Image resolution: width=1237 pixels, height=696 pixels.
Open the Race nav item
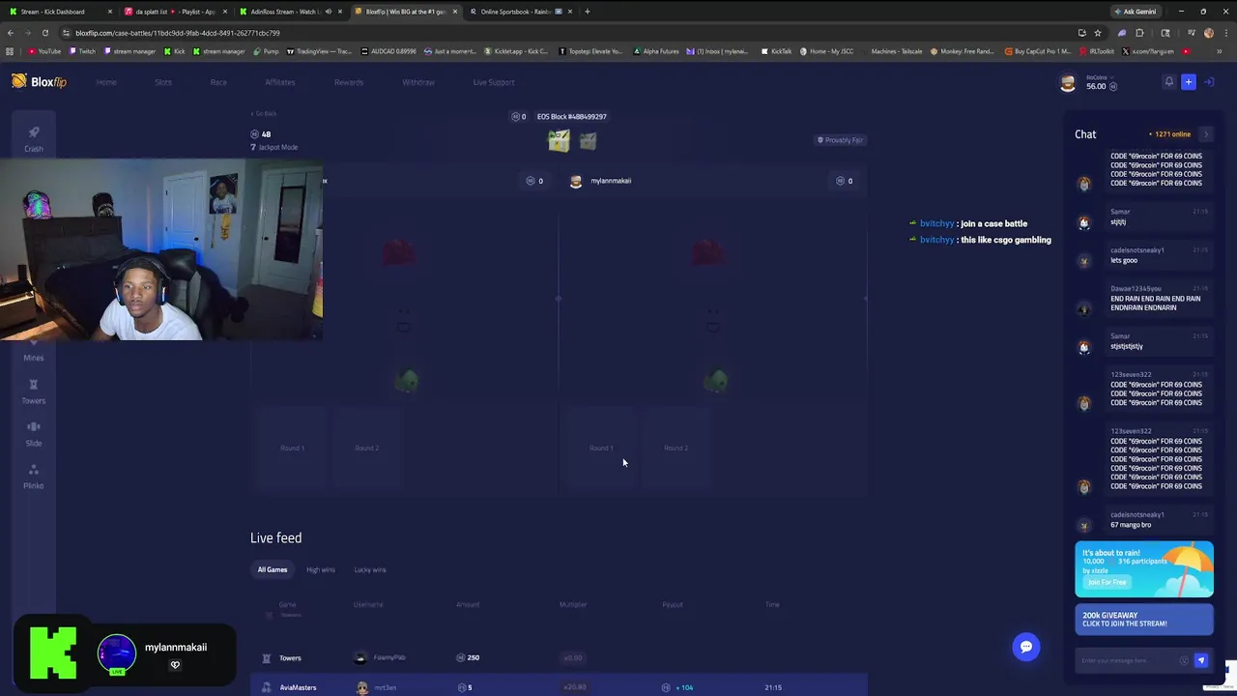tap(218, 82)
